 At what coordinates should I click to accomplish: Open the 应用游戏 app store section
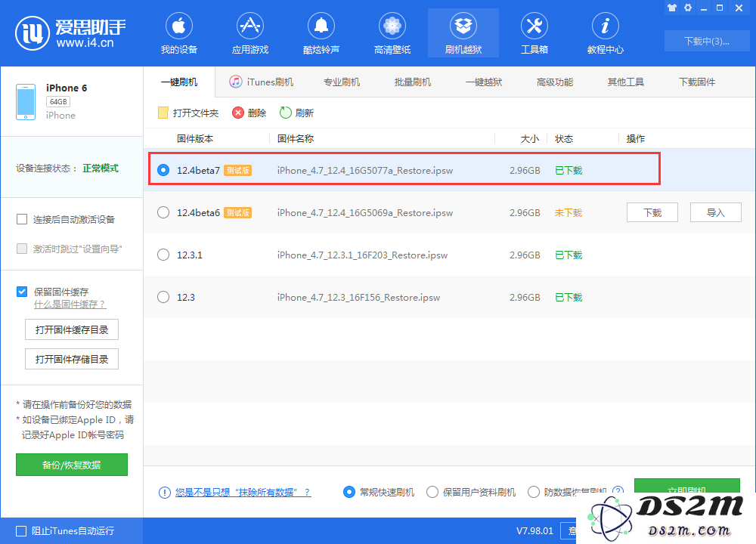249,33
